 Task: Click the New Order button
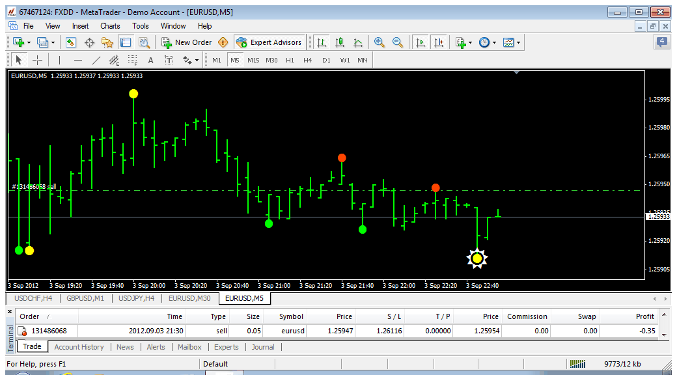tap(187, 42)
